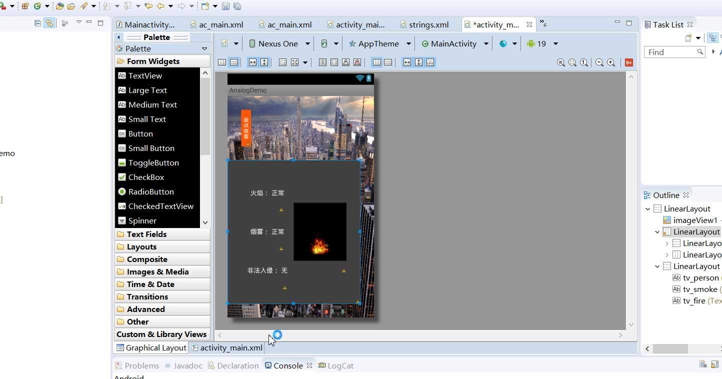Open the New Java Package icon
Image resolution: width=722 pixels, height=379 pixels.
(x=25, y=6)
